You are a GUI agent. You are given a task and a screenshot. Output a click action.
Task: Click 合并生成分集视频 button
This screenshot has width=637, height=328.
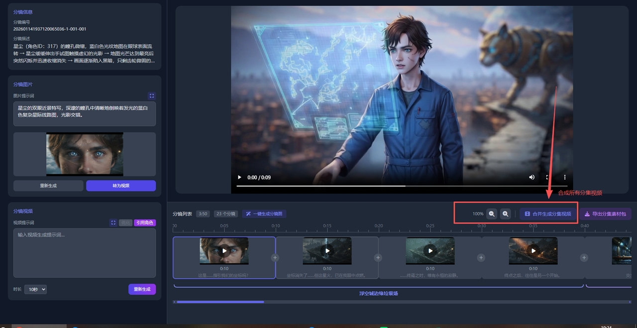click(548, 214)
